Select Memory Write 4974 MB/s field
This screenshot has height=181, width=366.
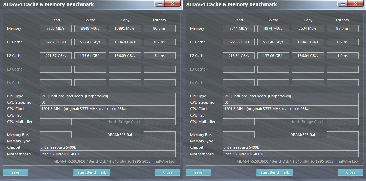pyautogui.click(x=273, y=28)
